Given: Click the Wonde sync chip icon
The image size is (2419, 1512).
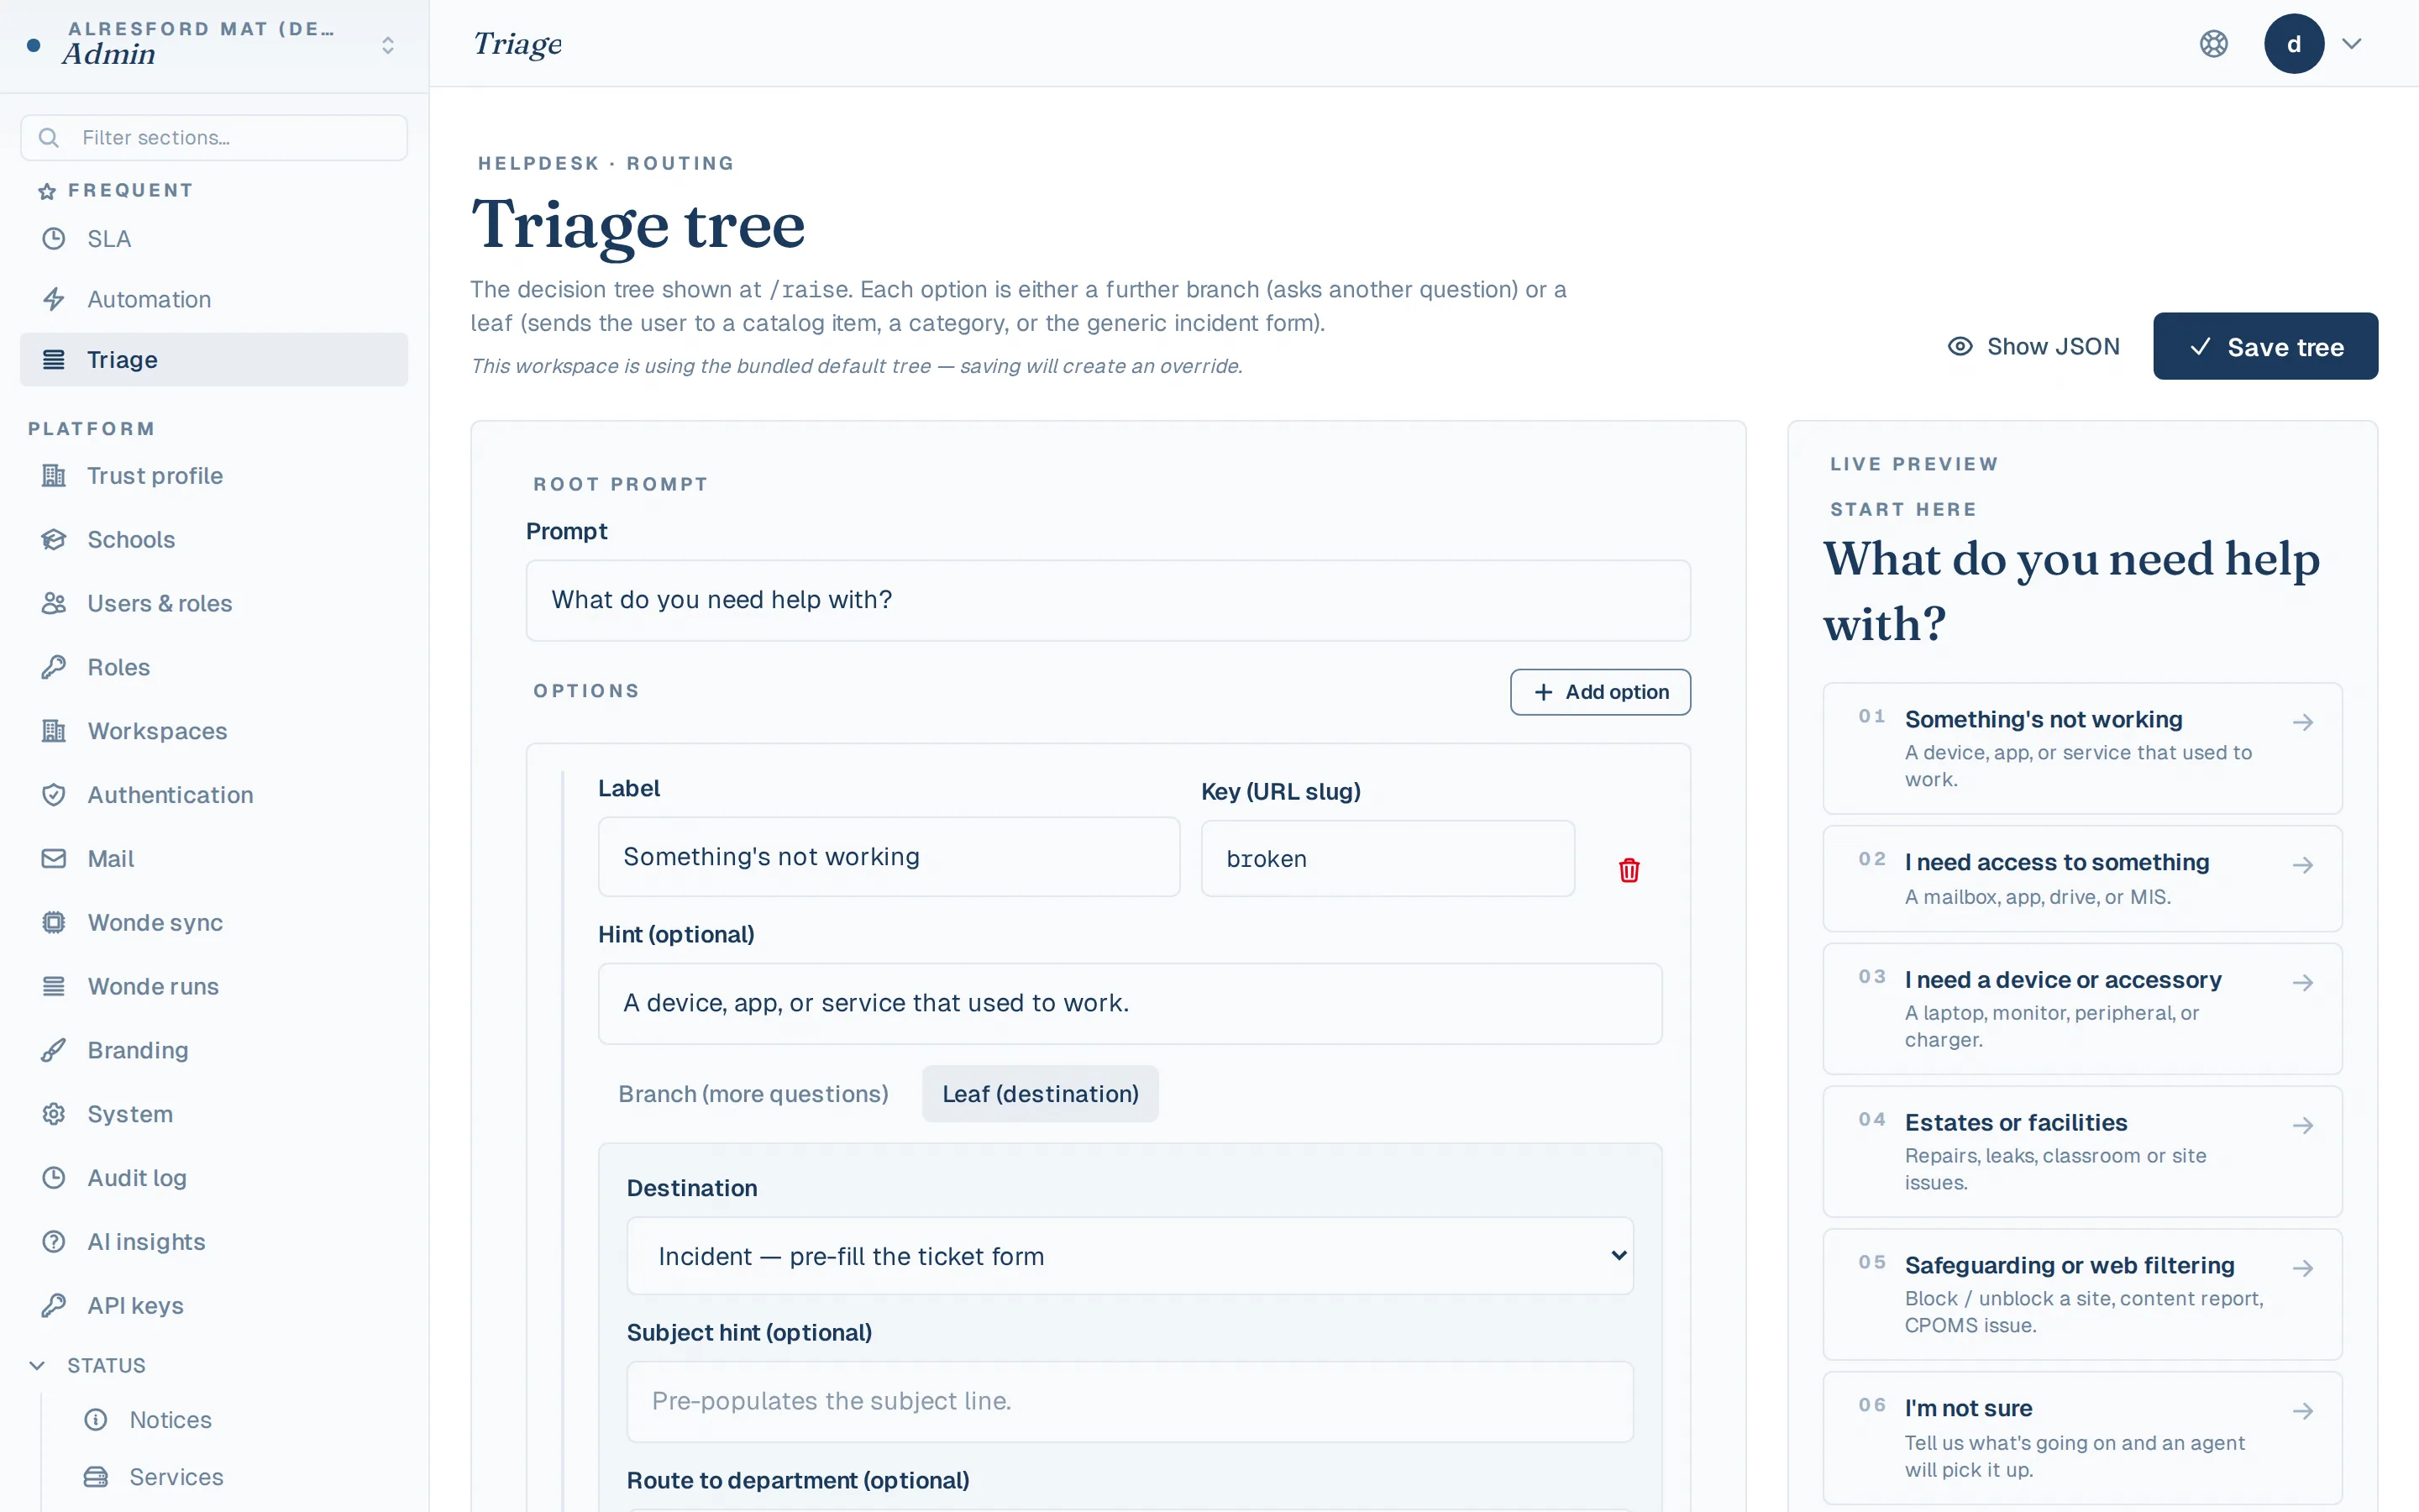Looking at the screenshot, I should tap(54, 923).
